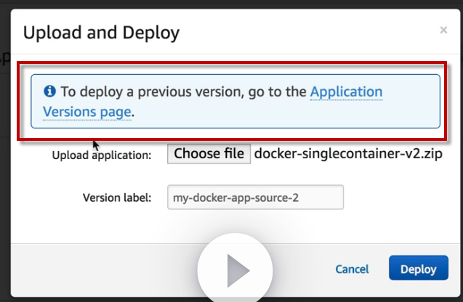Click the 'Upload application:' label
463x302 pixels.
tap(101, 155)
